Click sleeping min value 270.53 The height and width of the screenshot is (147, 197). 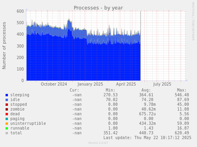(111, 95)
